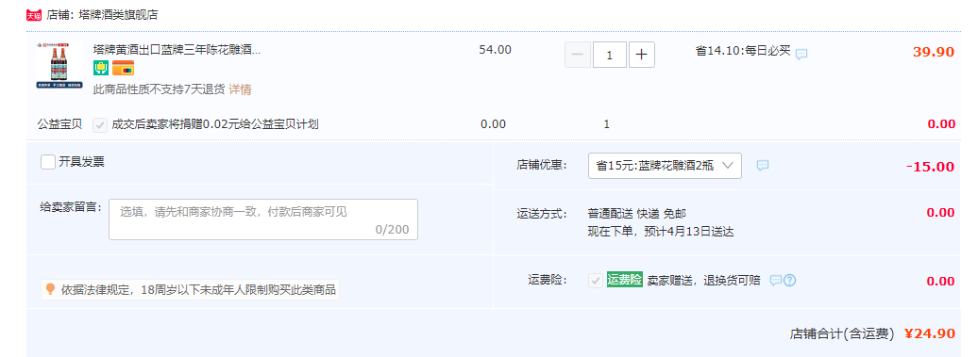Image resolution: width=978 pixels, height=357 pixels.
Task: Toggle the 运费险 freight insurance checkbox
Action: 596,281
